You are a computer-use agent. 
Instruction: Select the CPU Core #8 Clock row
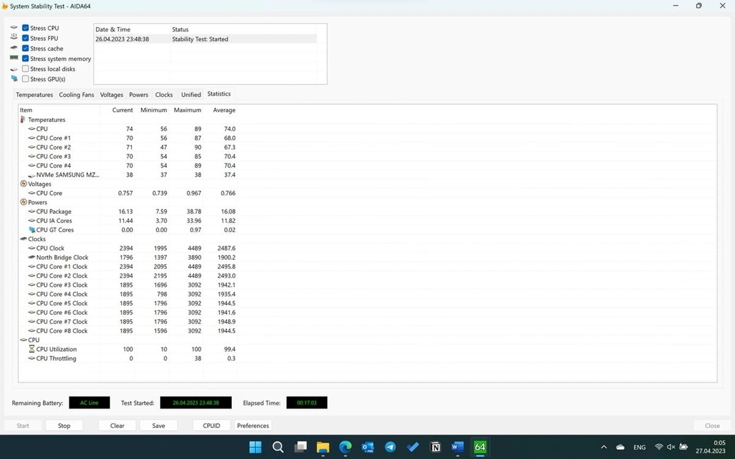point(128,331)
